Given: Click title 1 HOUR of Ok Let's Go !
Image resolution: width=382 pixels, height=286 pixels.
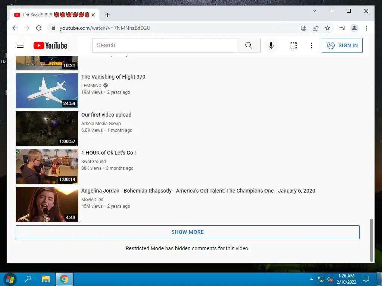Looking at the screenshot, I should pyautogui.click(x=109, y=153).
